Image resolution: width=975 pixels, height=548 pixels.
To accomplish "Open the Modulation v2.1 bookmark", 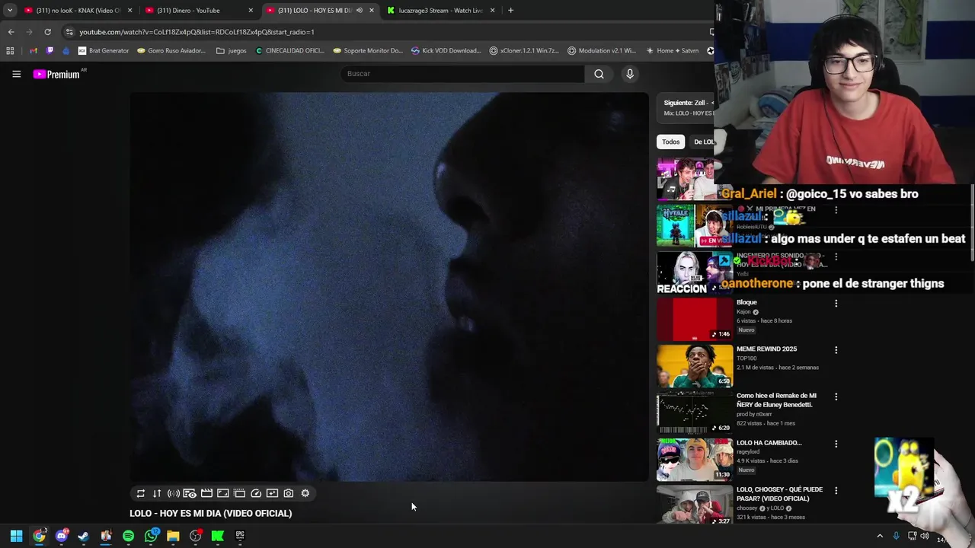I will 602,51.
